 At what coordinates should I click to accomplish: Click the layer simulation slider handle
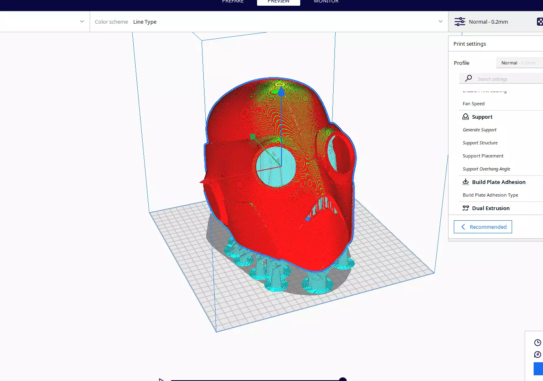coord(343,379)
